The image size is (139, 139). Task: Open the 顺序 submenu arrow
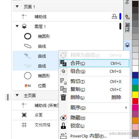(126, 108)
